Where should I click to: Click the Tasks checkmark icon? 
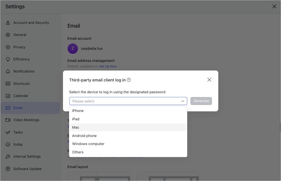tap(8, 132)
